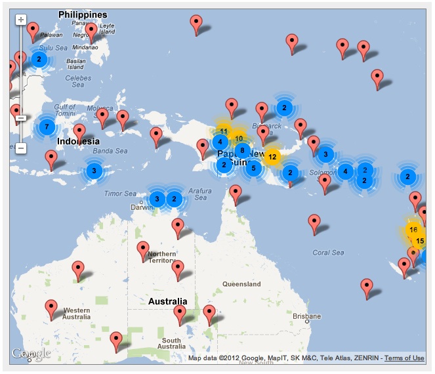This screenshot has width=435, height=374.
Task: Click the zoom slider handle
Action: click(x=21, y=118)
